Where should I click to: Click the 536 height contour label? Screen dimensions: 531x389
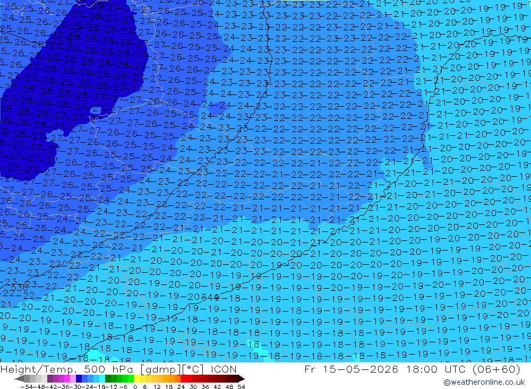pyautogui.click(x=20, y=288)
